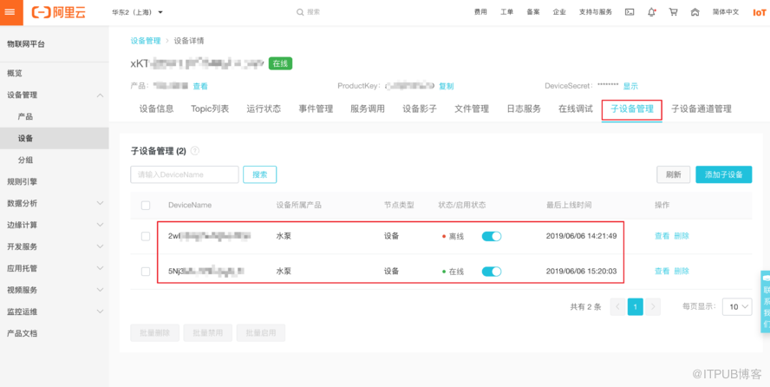
Task: Check the select-all checkbox in table header
Action: (x=146, y=206)
